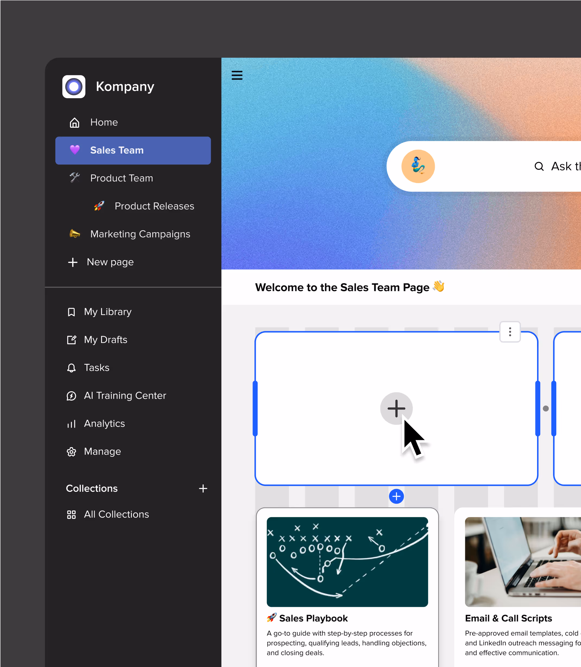This screenshot has height=667, width=581.
Task: Open the Sales Playbook card thumbnail
Action: 347,561
